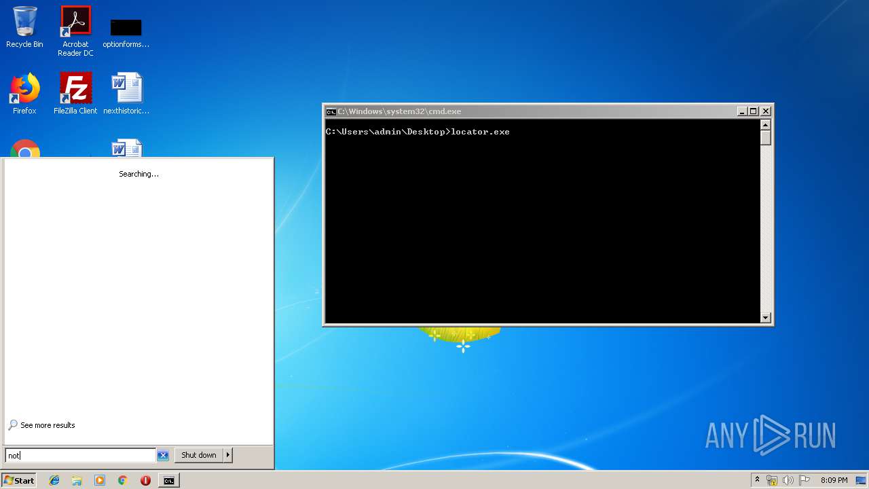Expand the Shut down options arrow

228,455
